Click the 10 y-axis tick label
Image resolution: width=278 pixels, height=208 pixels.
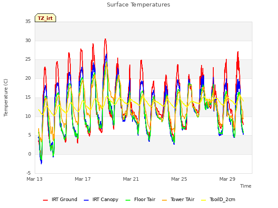click(x=28, y=116)
